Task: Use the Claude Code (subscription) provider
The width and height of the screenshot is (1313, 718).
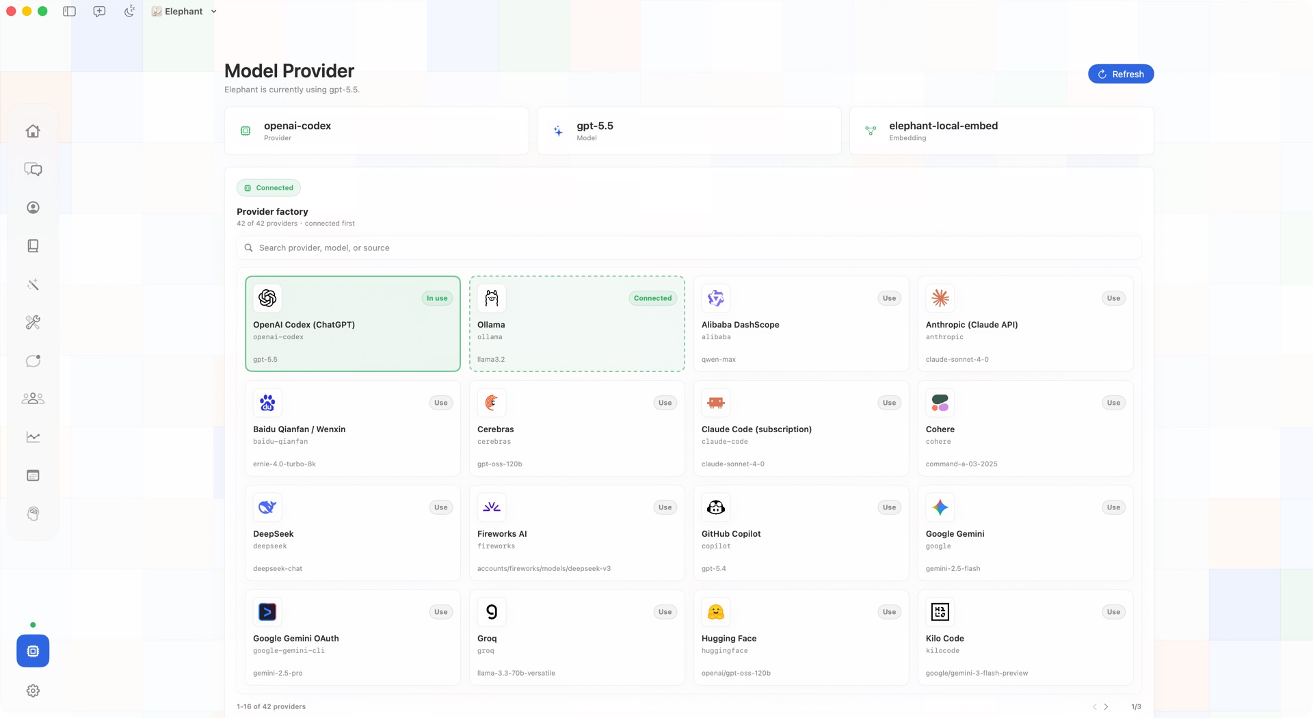Action: tap(889, 403)
